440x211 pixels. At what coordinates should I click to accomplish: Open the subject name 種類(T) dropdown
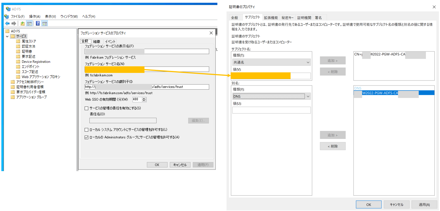coord(272,62)
